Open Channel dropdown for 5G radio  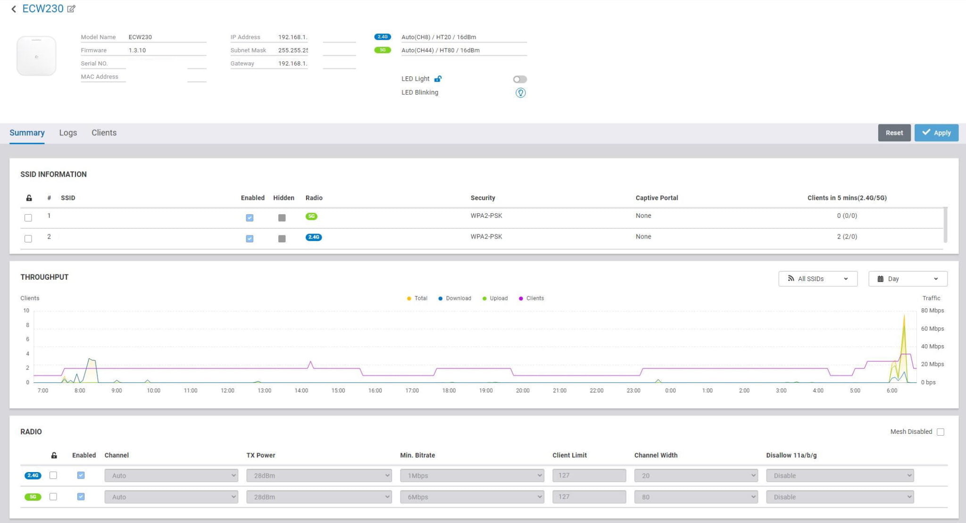(171, 497)
